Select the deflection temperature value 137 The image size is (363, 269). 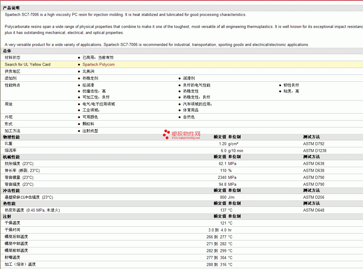click(223, 210)
